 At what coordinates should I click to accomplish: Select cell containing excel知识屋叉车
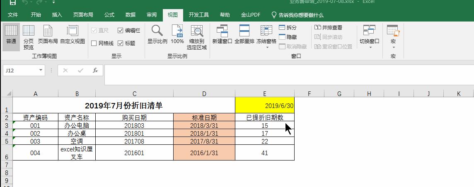pyautogui.click(x=77, y=153)
